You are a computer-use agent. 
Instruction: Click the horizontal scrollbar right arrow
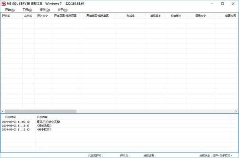[236, 111]
